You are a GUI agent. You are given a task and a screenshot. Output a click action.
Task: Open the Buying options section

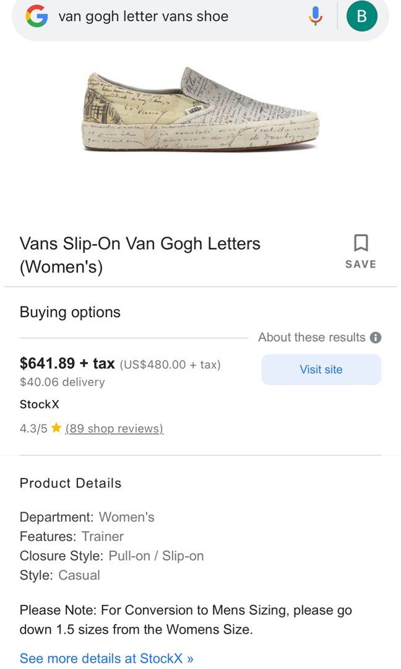point(69,312)
